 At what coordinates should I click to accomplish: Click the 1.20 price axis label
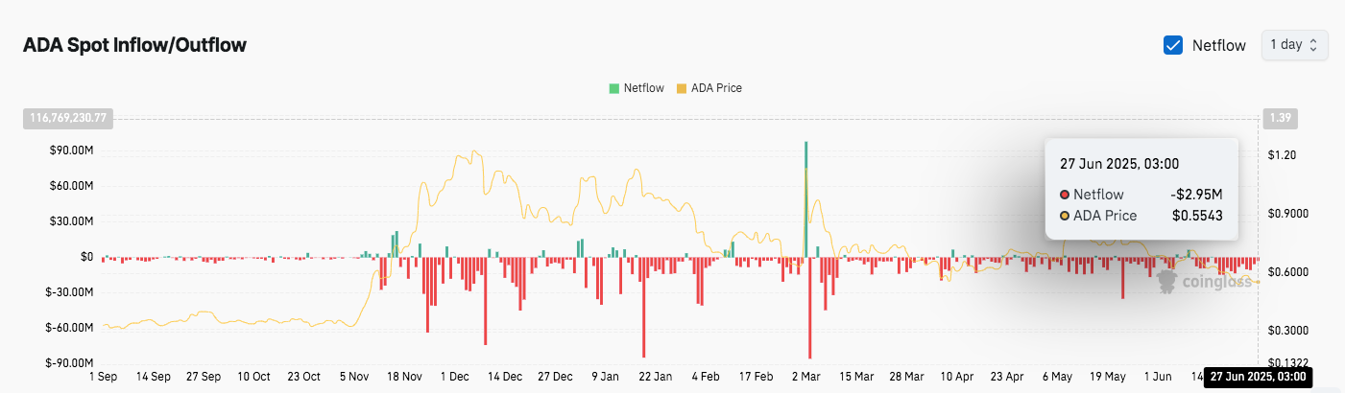click(1282, 154)
